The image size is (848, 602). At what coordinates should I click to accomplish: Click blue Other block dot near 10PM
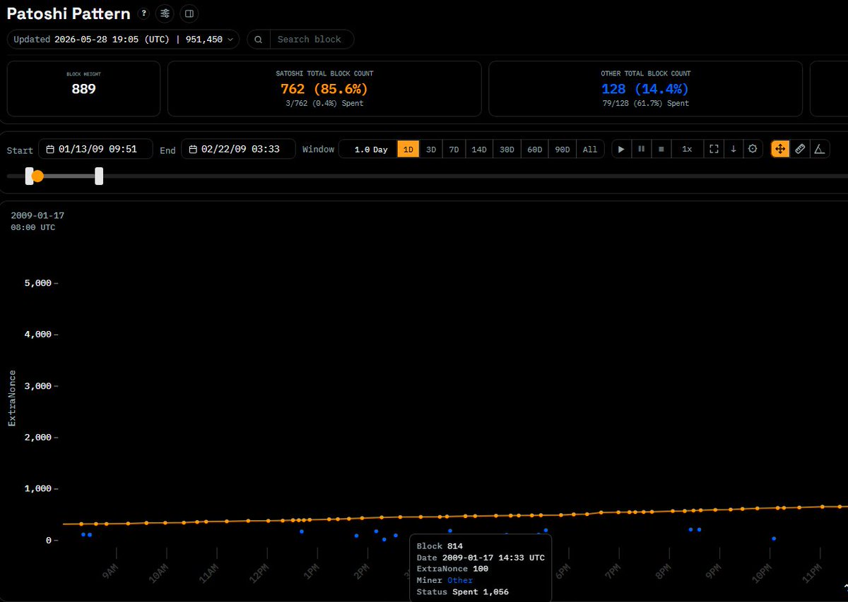point(774,538)
